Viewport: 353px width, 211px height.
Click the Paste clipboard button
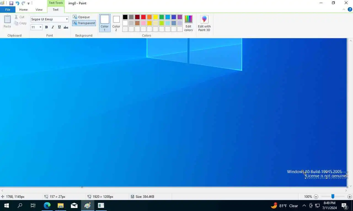7,22
